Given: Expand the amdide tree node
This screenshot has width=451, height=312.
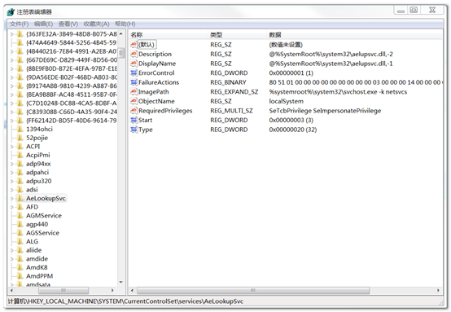Looking at the screenshot, I should pyautogui.click(x=12, y=259).
